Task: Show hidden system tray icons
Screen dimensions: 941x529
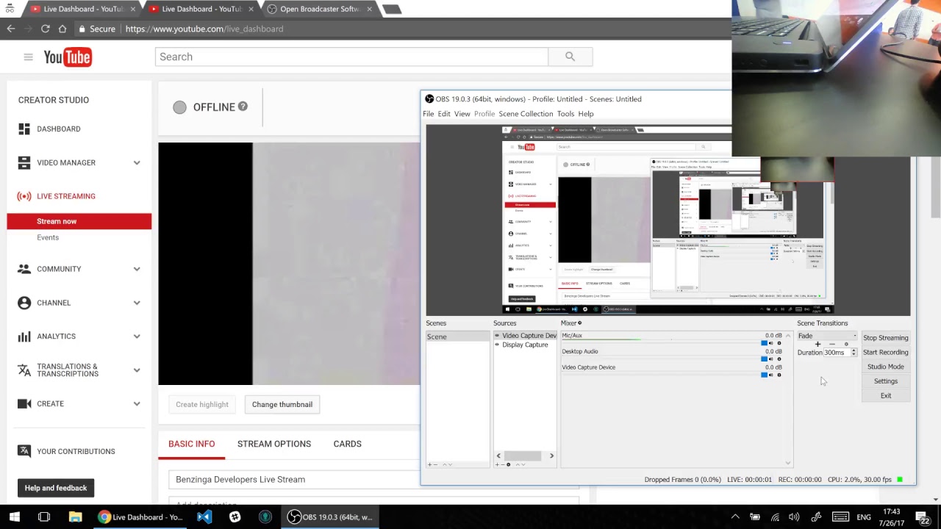Action: [734, 517]
